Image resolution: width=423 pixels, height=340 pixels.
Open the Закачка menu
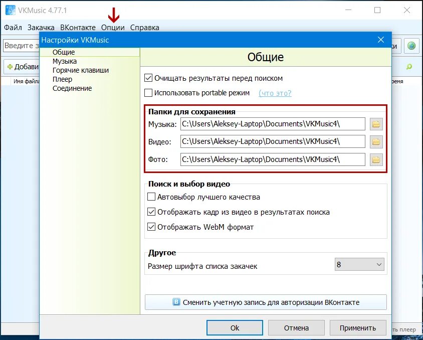click(41, 27)
